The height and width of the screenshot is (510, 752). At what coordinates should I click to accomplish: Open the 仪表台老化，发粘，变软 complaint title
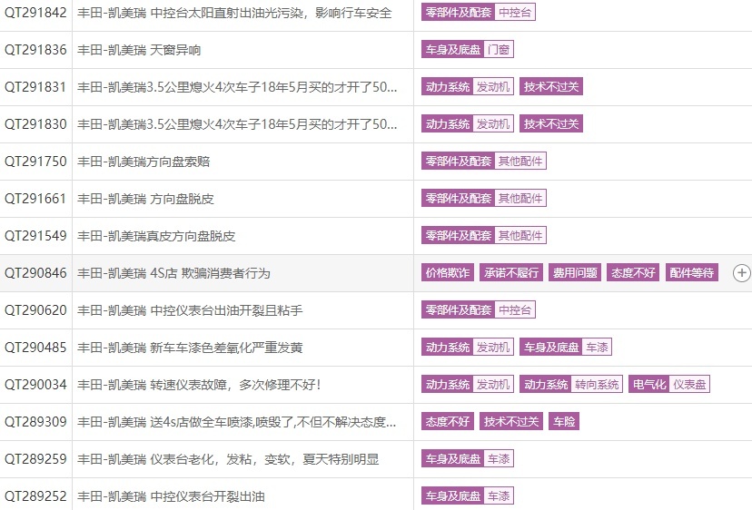pos(228,459)
